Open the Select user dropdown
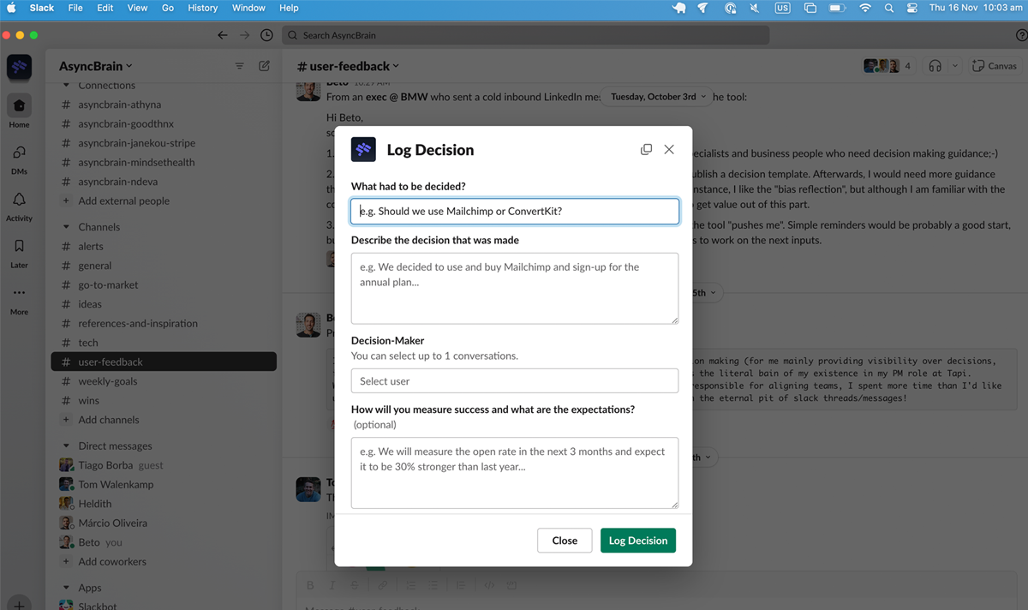The height and width of the screenshot is (610, 1028). coord(515,381)
